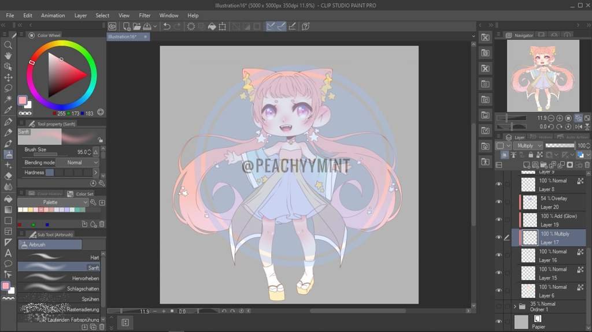Expand the Ordner 1 folder
The width and height of the screenshot is (592, 332).
click(x=515, y=307)
